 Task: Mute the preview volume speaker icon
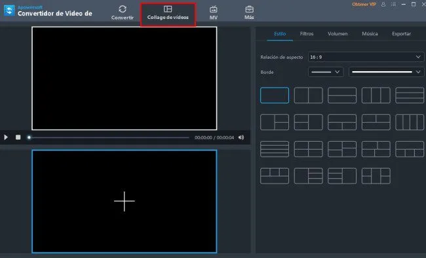(241, 138)
